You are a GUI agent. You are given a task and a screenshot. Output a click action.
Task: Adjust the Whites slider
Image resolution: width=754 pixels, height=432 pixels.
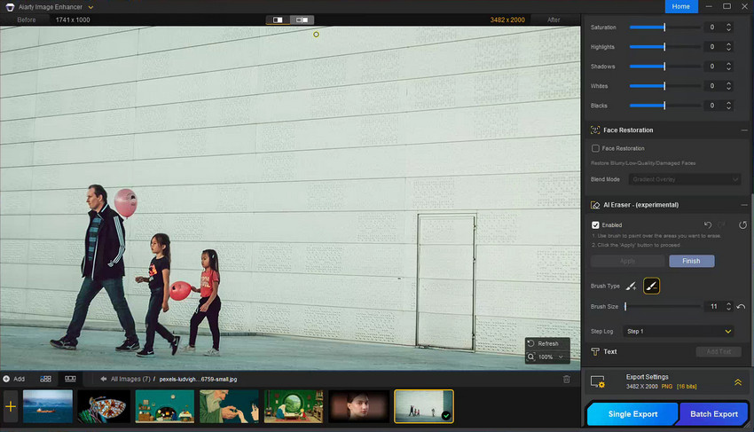click(x=664, y=86)
